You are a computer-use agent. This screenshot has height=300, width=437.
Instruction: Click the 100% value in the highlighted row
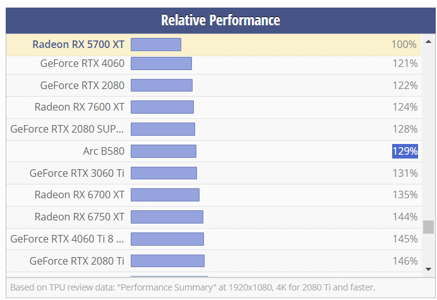pos(404,44)
